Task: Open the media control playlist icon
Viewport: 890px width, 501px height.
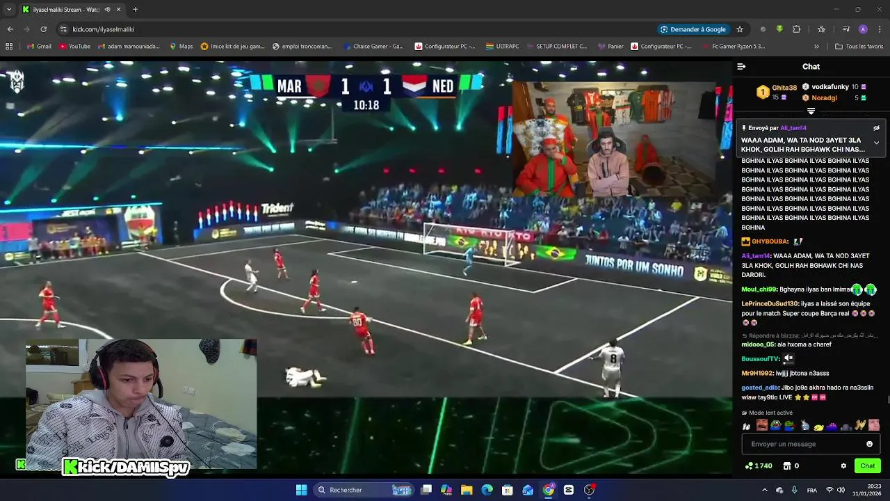Action: (846, 29)
